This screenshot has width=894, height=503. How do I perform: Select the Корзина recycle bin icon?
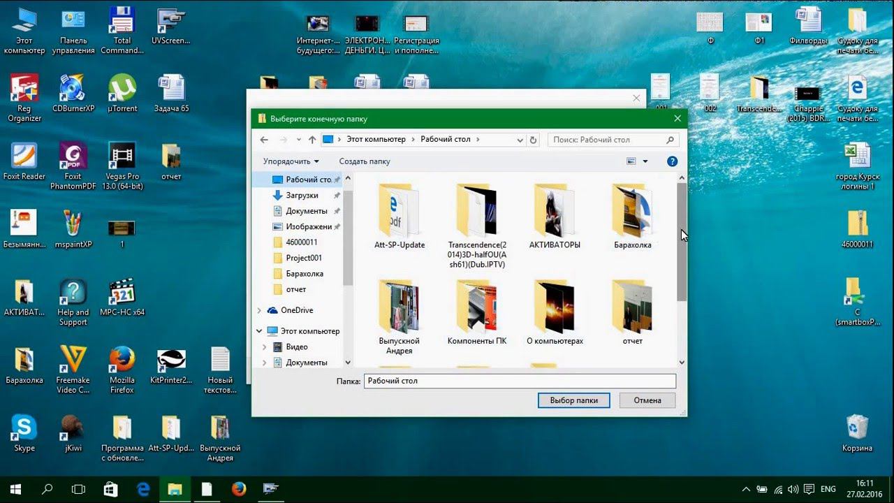857,433
